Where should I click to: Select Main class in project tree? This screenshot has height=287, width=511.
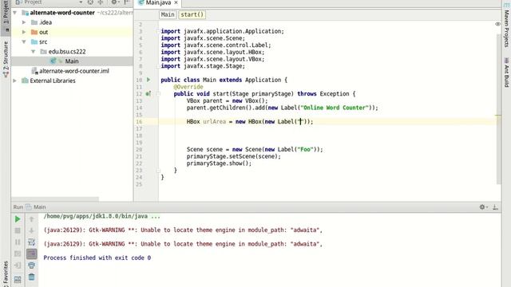click(x=72, y=61)
